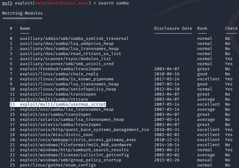Select exploit/solaris/samba/trans2open module name
Image resolution: width=239 pixels, height=168 pixels.
coord(60,125)
